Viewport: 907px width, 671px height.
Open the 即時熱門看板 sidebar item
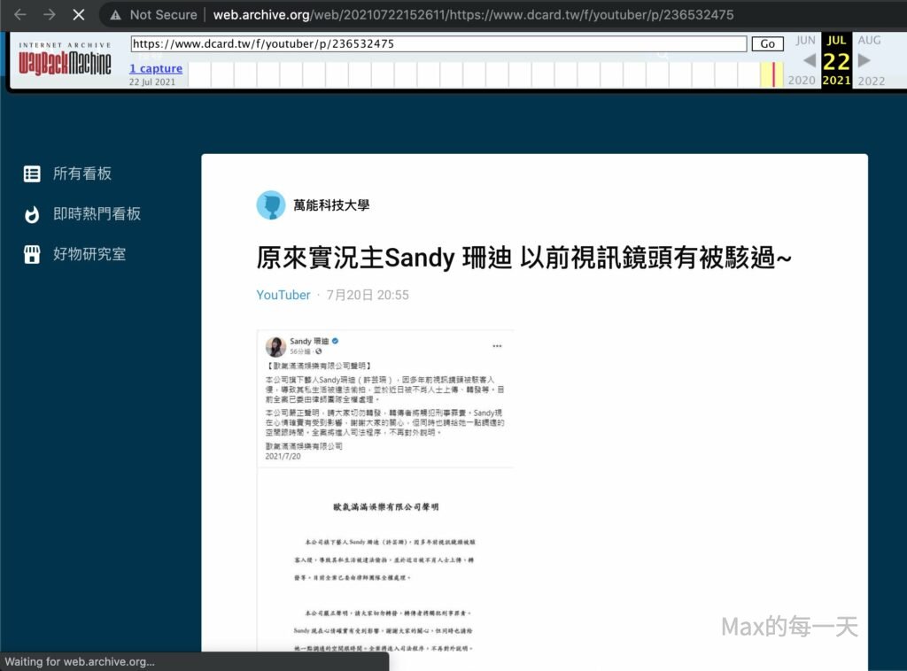pyautogui.click(x=97, y=214)
